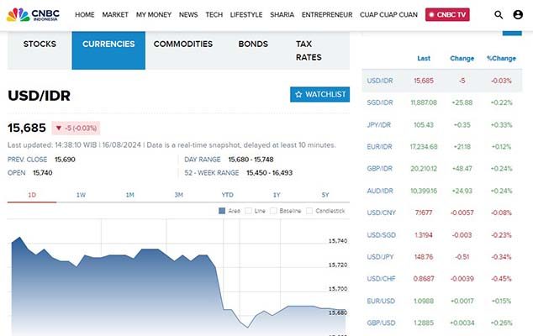Switch to the Stocks tab
533x336 pixels.
tap(40, 45)
